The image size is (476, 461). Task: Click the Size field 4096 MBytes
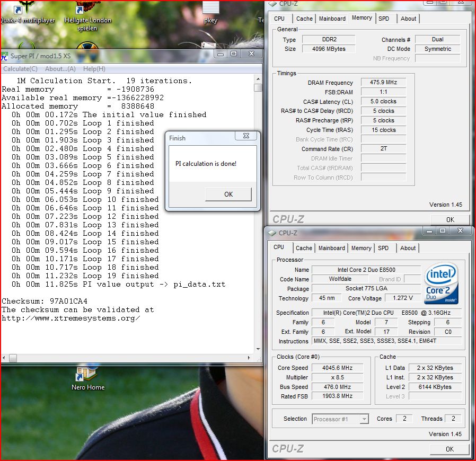pos(329,49)
